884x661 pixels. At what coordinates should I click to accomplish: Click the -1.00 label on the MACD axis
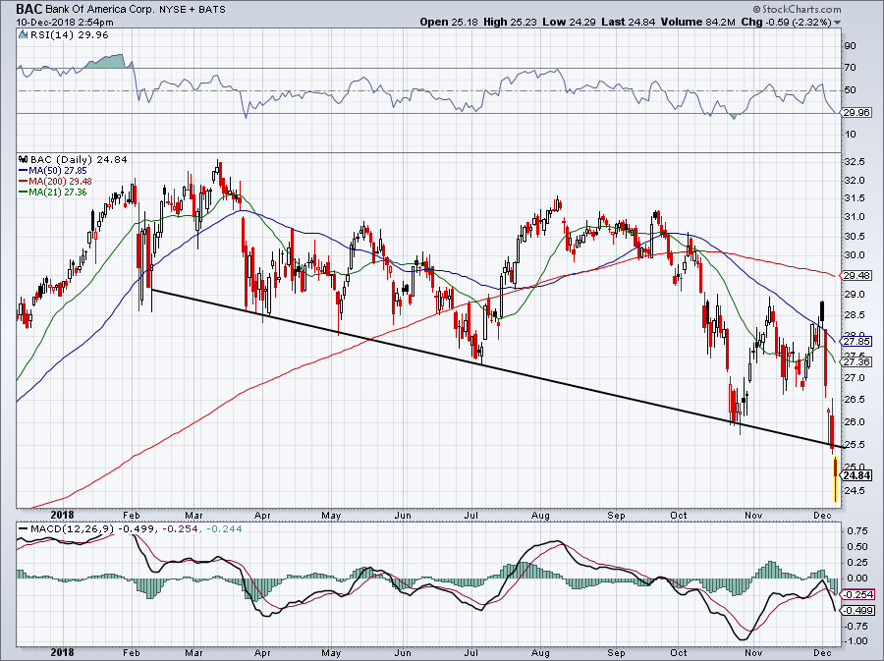point(856,641)
